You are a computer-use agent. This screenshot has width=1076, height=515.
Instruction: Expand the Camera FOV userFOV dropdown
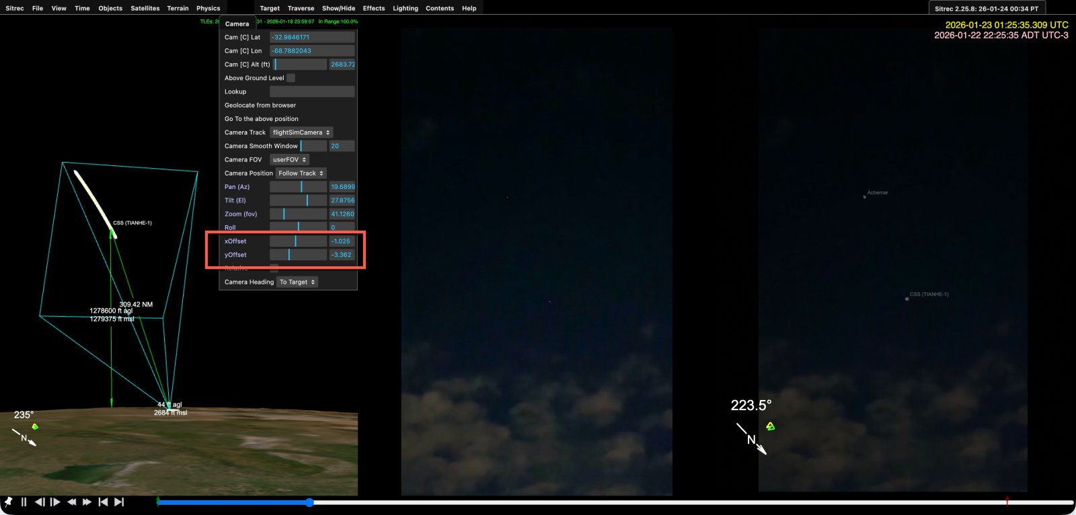[289, 159]
